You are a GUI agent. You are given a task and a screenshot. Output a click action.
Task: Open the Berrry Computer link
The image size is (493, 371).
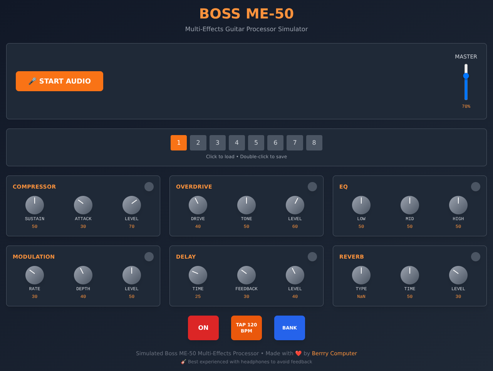334,353
